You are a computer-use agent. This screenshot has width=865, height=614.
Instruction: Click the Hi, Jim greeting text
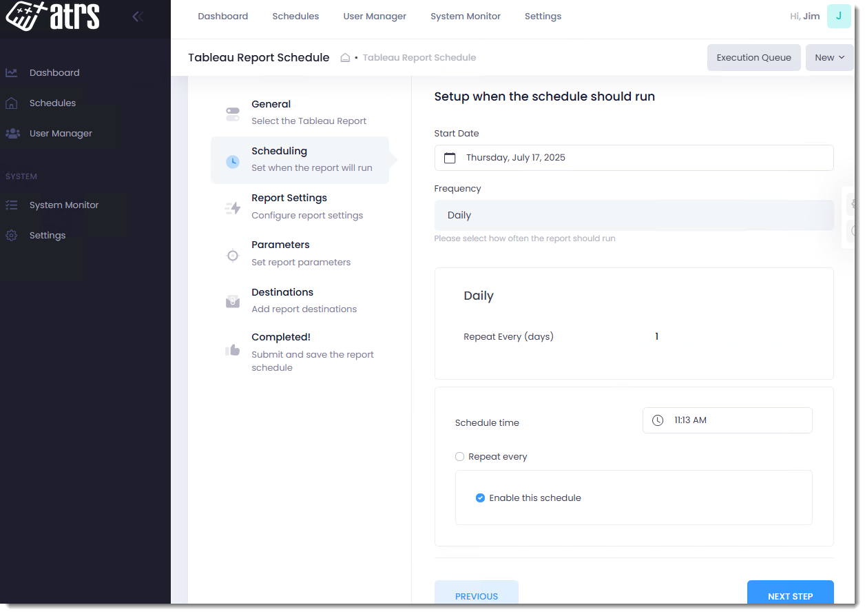point(804,17)
